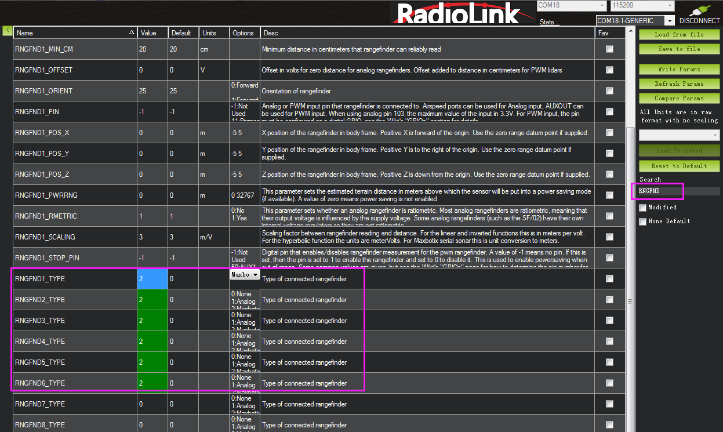Click Load from file button
Viewport: 723px width, 432px height.
point(679,35)
